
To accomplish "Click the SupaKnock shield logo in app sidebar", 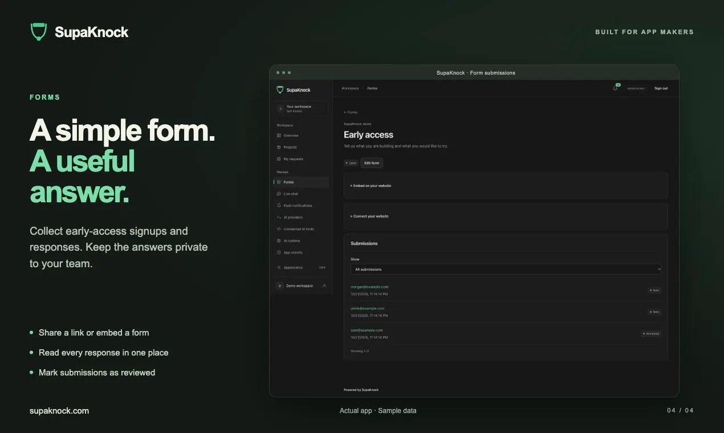I will pos(280,90).
